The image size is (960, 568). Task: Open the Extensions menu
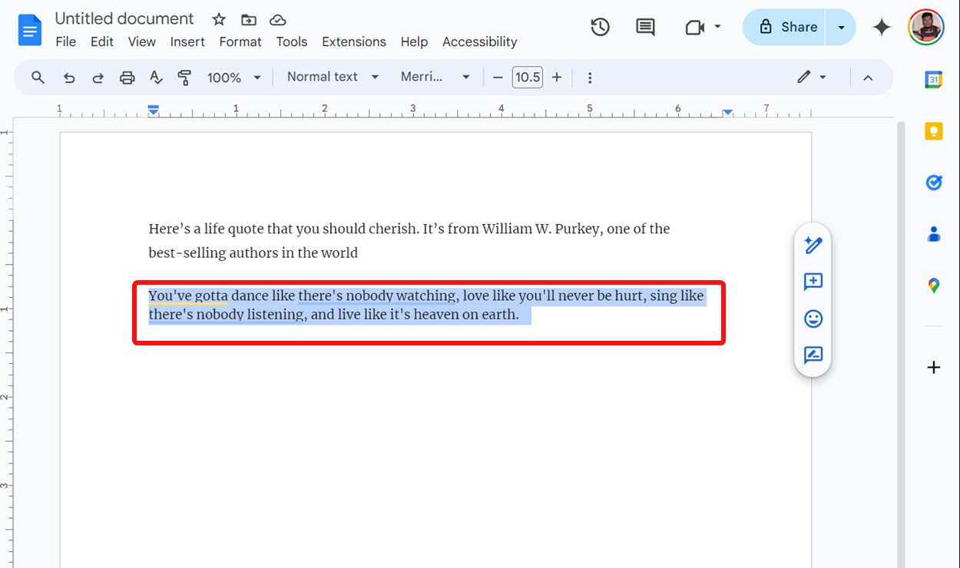pyautogui.click(x=354, y=42)
